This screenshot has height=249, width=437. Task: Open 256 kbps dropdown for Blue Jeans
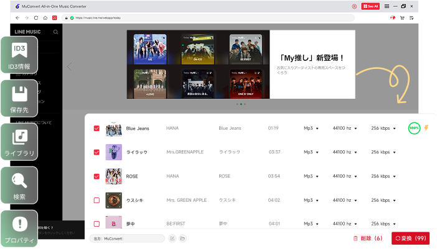pyautogui.click(x=383, y=129)
